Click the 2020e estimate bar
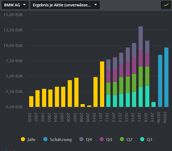Image resolution: width=172 pixels, height=151 pixels. (x=166, y=77)
